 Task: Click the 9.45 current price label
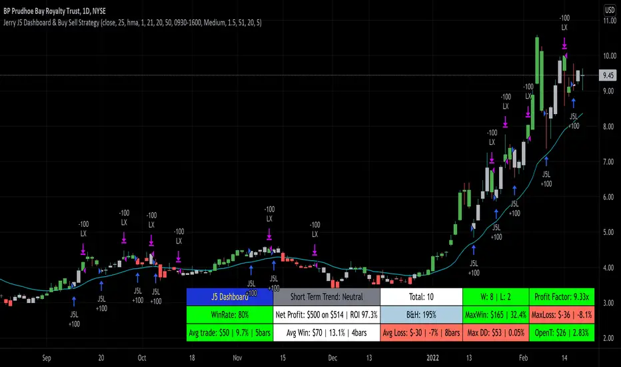coord(608,75)
